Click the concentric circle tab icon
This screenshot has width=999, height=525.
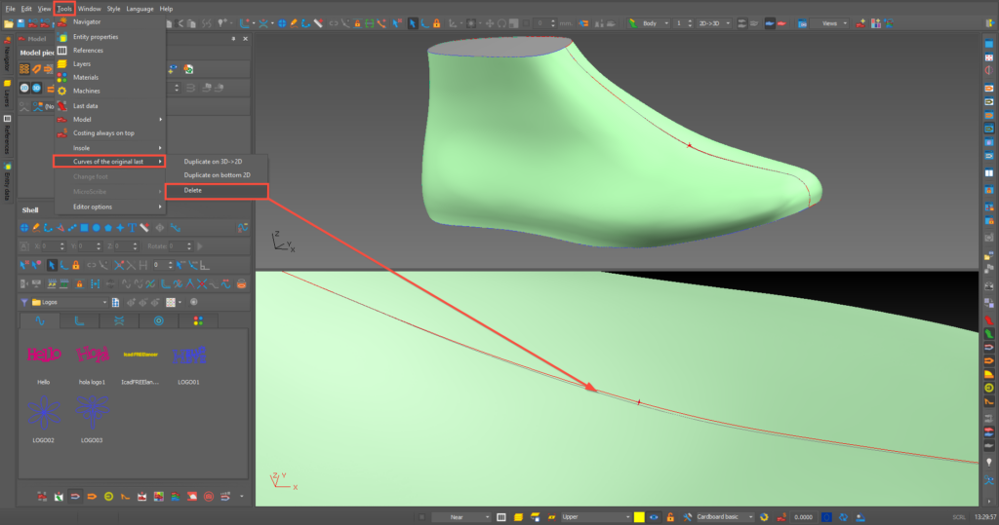(x=158, y=320)
